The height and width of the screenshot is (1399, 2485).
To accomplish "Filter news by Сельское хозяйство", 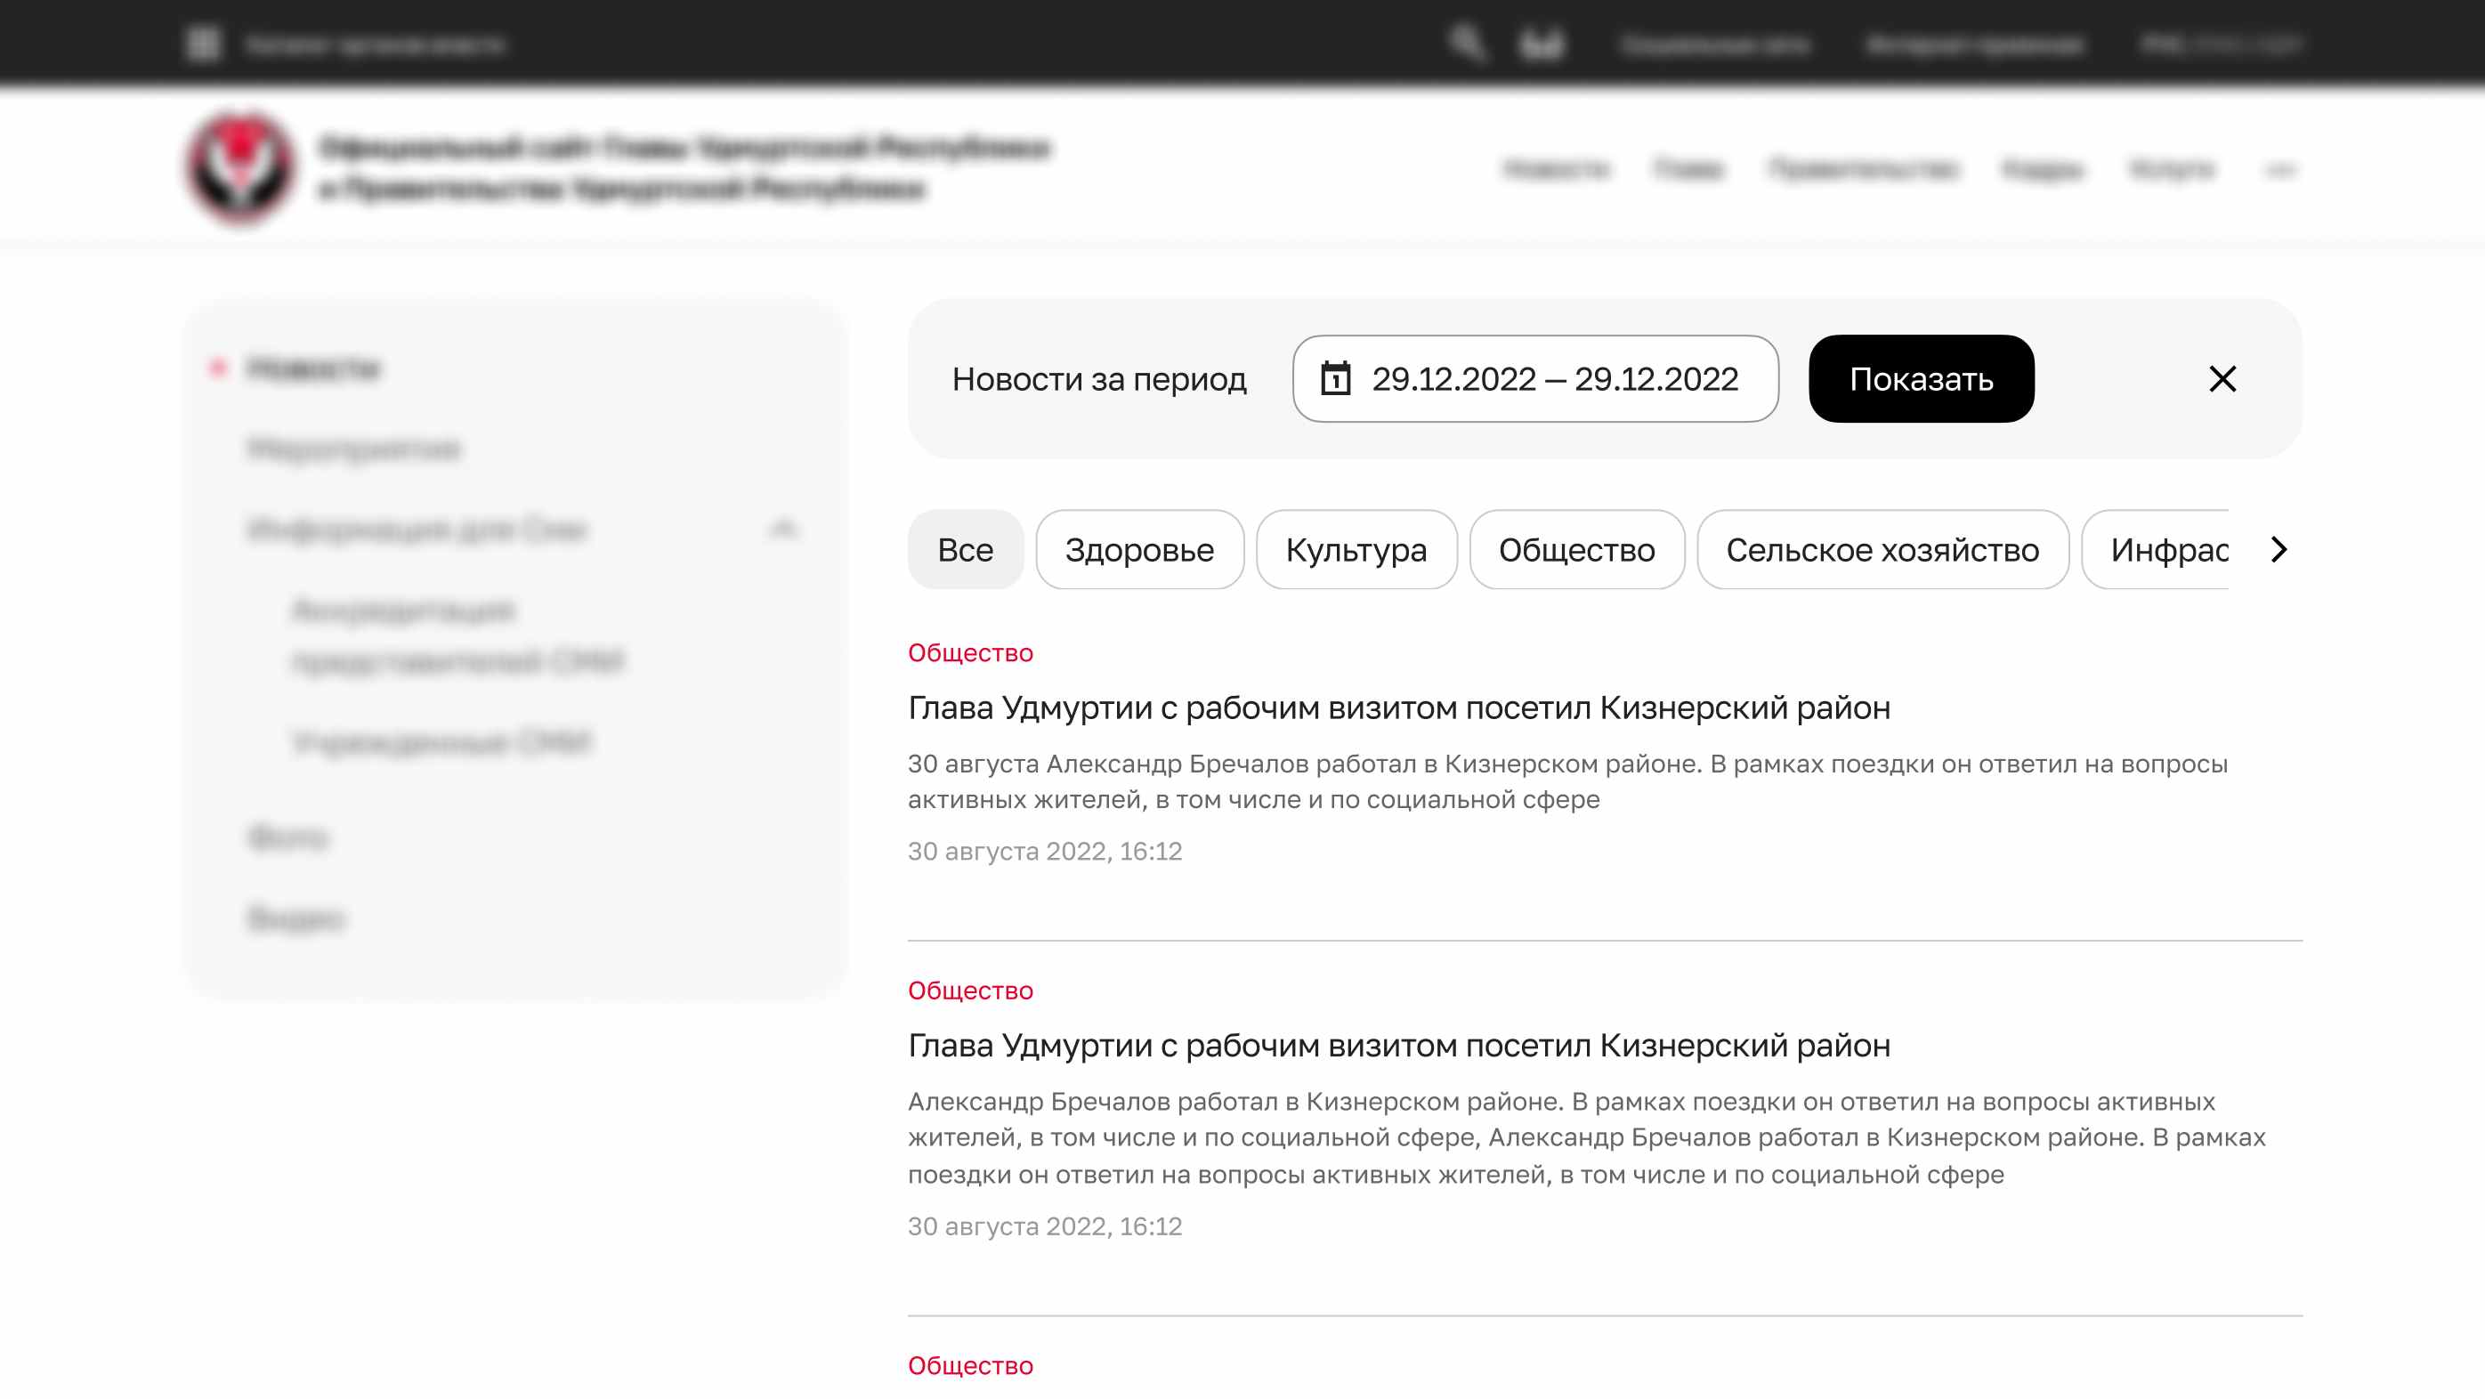I will (x=1882, y=549).
